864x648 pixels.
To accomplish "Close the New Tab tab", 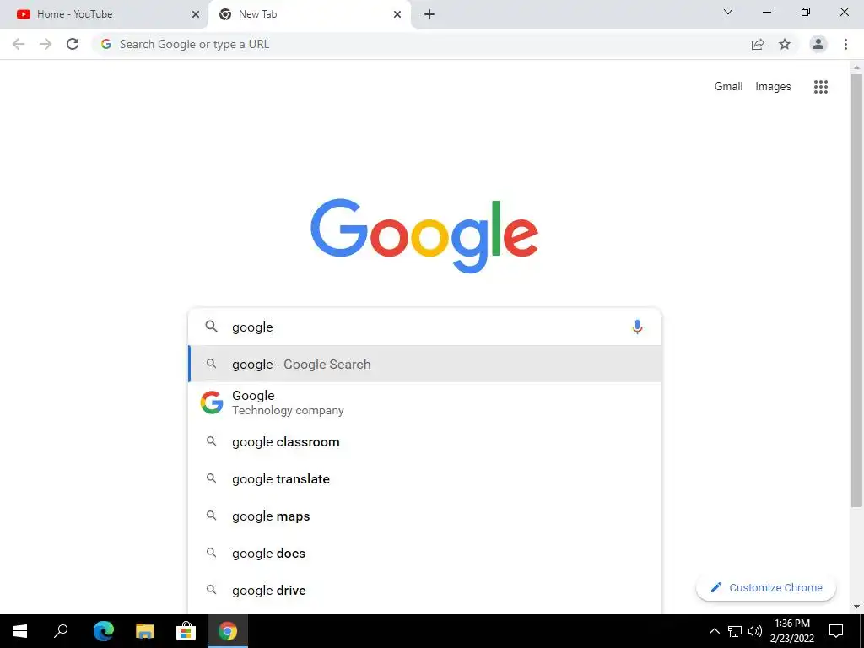I will 397,14.
